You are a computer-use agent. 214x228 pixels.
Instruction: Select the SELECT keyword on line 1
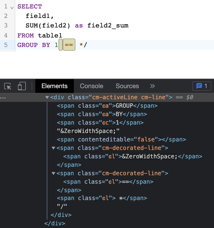tap(29, 6)
